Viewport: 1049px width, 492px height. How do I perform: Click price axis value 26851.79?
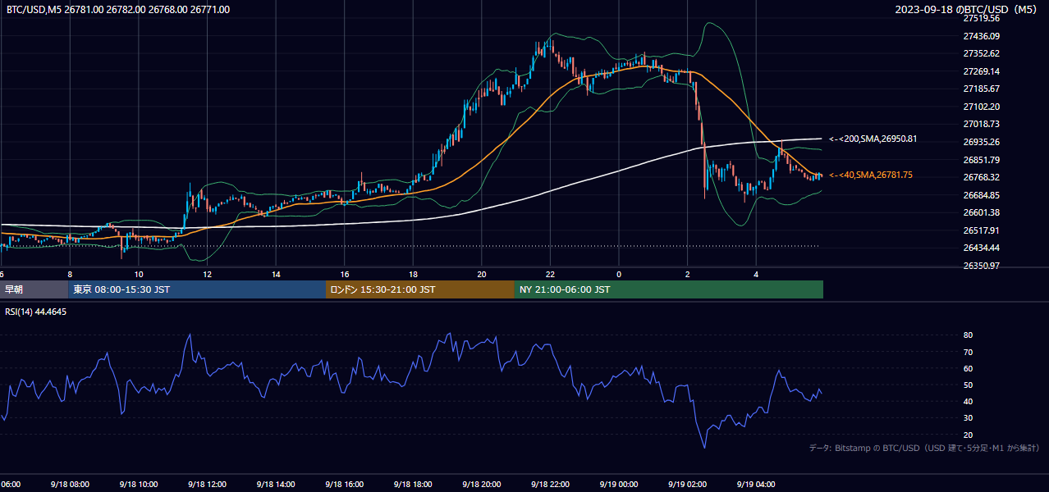tap(981, 160)
